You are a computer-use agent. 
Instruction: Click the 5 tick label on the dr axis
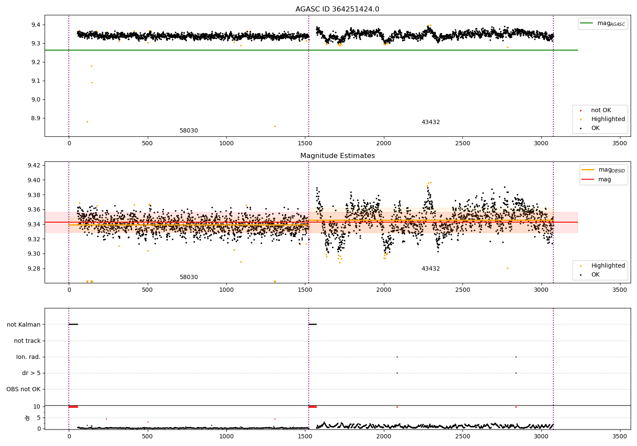(x=39, y=418)
